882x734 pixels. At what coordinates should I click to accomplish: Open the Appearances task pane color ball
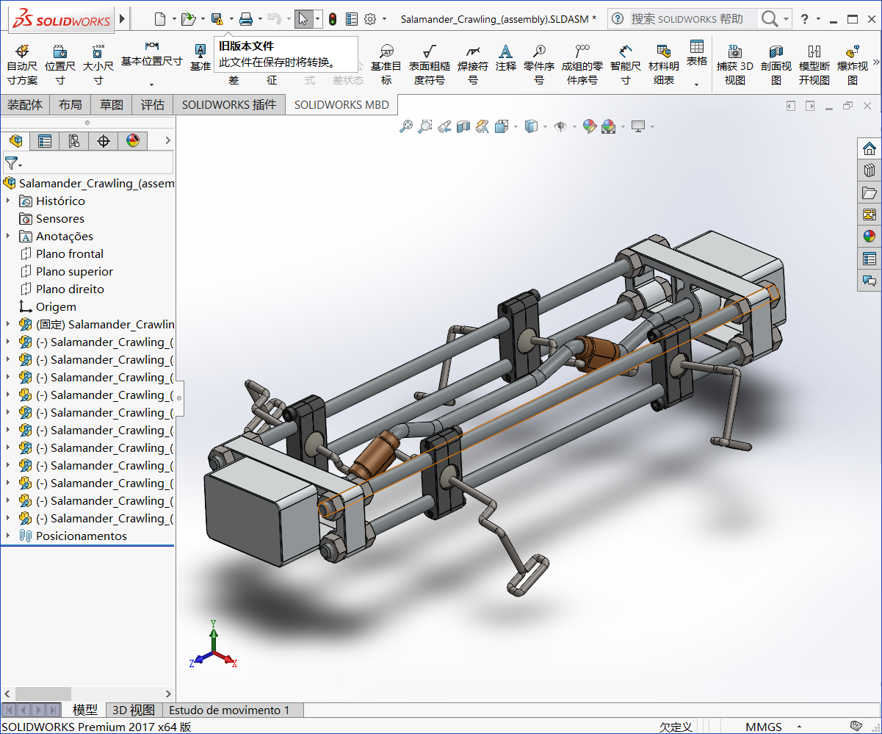pyautogui.click(x=870, y=237)
